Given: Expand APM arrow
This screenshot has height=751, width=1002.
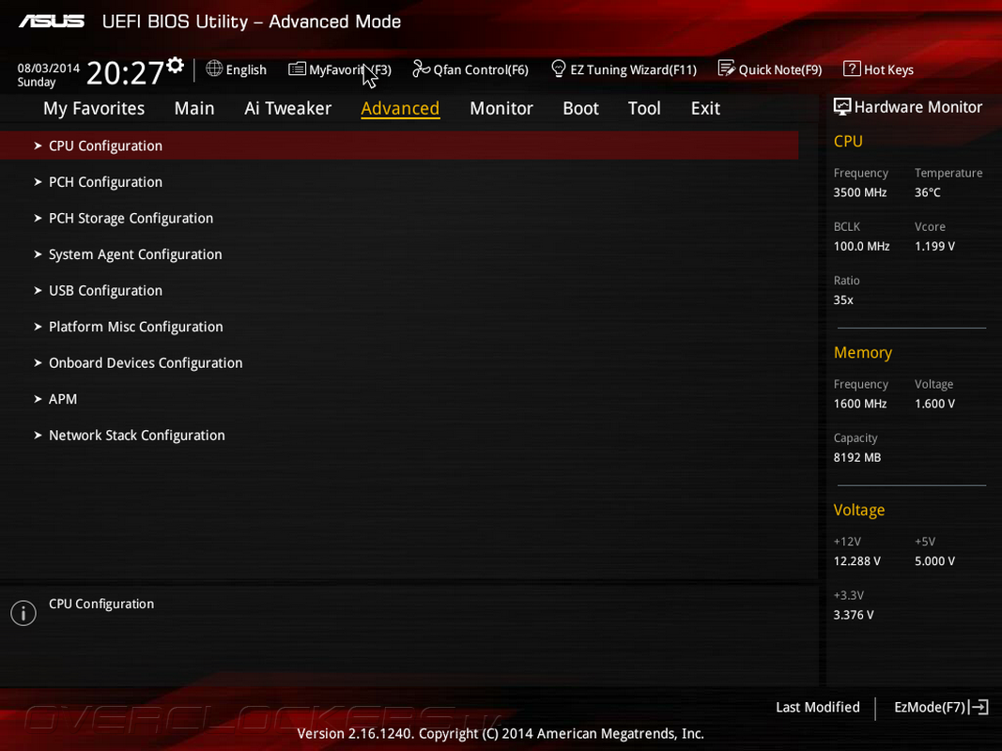Looking at the screenshot, I should 38,399.
